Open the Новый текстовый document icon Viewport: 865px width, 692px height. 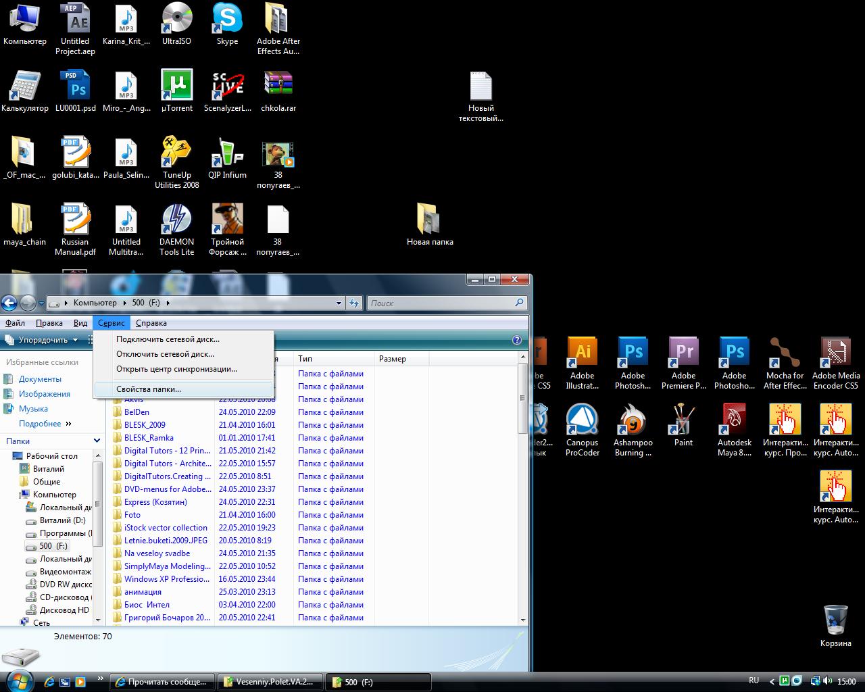(480, 97)
